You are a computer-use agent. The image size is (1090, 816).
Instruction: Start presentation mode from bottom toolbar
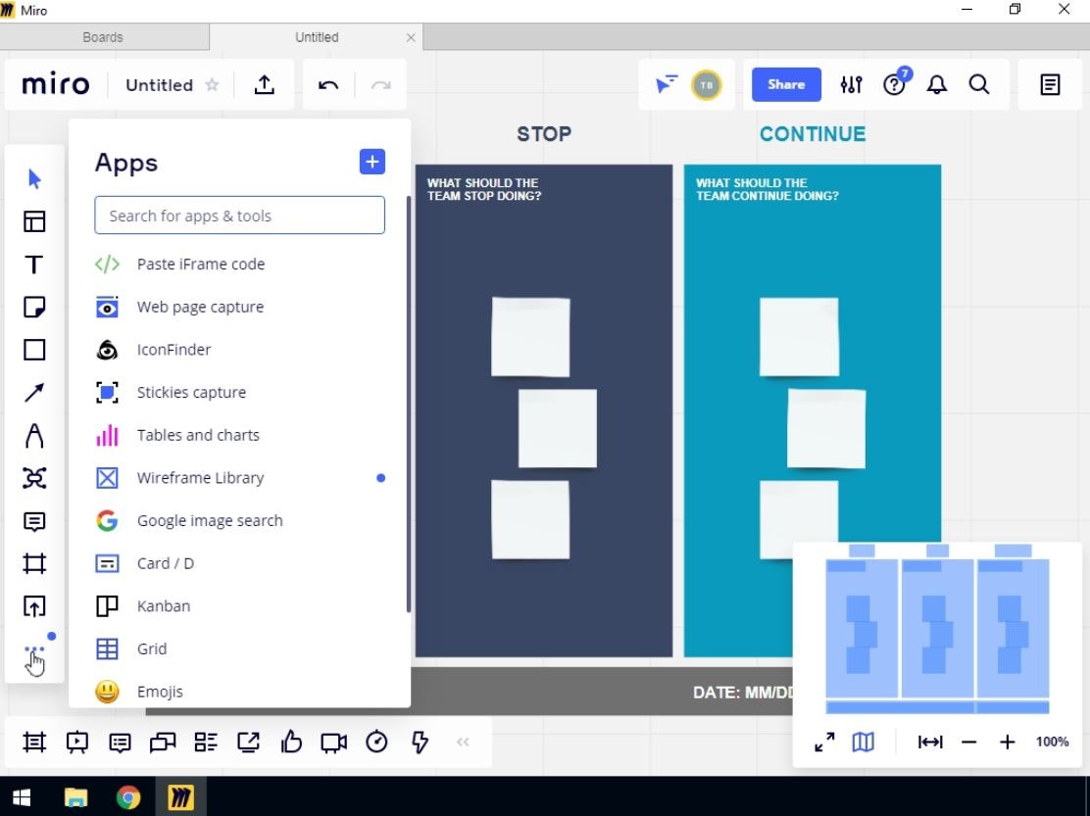tap(77, 743)
